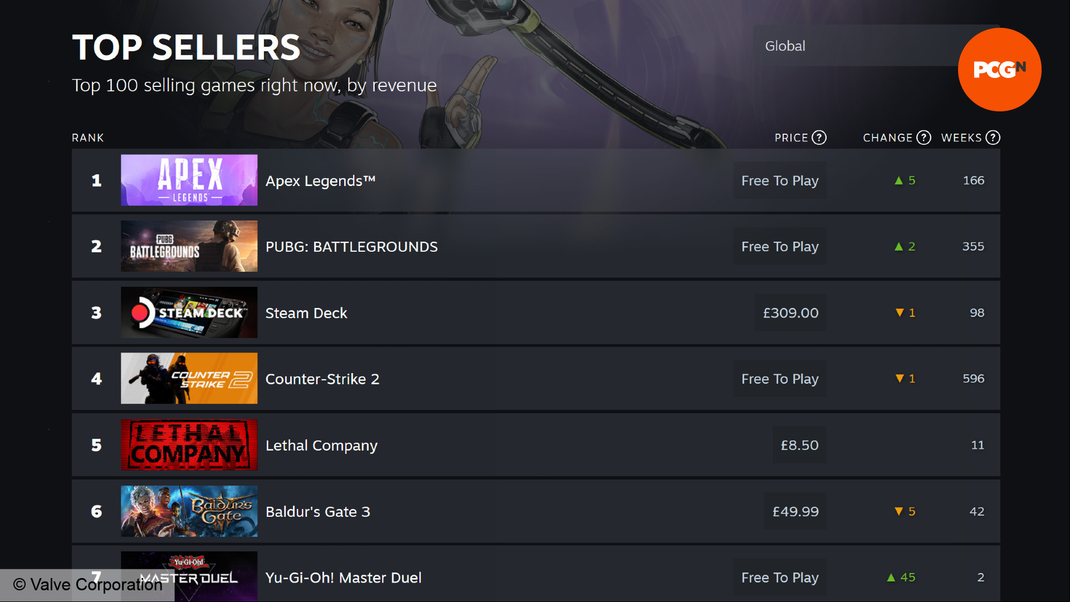Image resolution: width=1070 pixels, height=602 pixels.
Task: Click the Baldur's Gate 3 thumbnail
Action: coord(189,511)
